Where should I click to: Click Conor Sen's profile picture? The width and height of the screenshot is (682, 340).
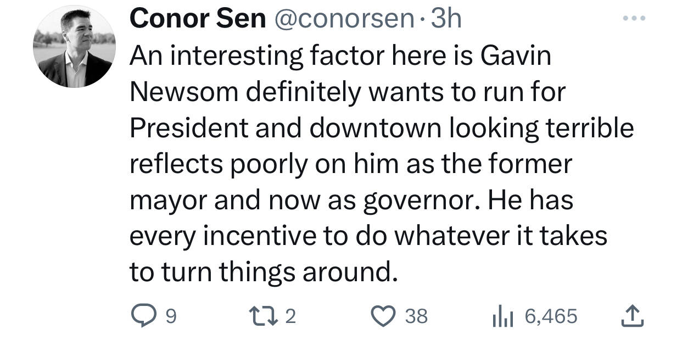[x=74, y=47]
